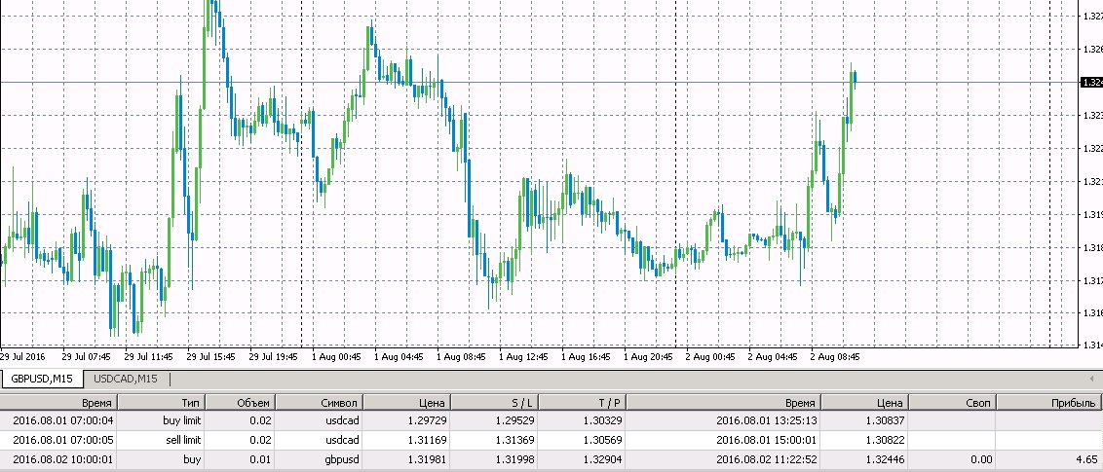Click the '1 Aug 16:45' time axis label

click(586, 357)
